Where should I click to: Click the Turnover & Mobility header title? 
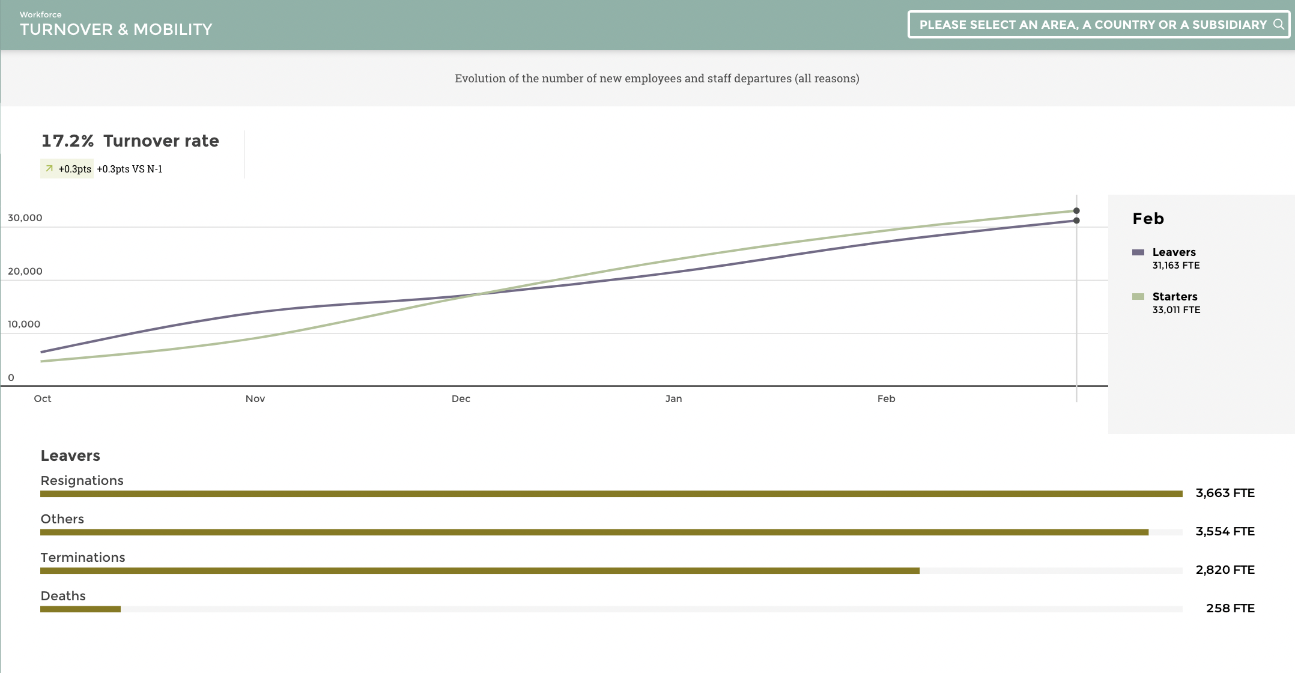tap(116, 29)
